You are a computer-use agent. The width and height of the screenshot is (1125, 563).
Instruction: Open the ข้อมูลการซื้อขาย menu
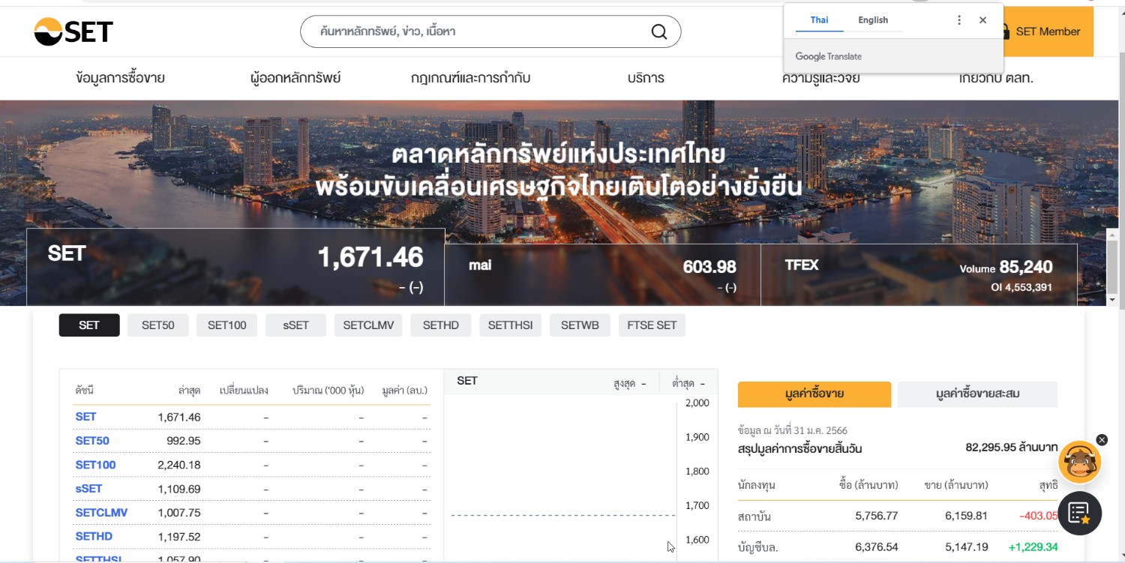(121, 78)
